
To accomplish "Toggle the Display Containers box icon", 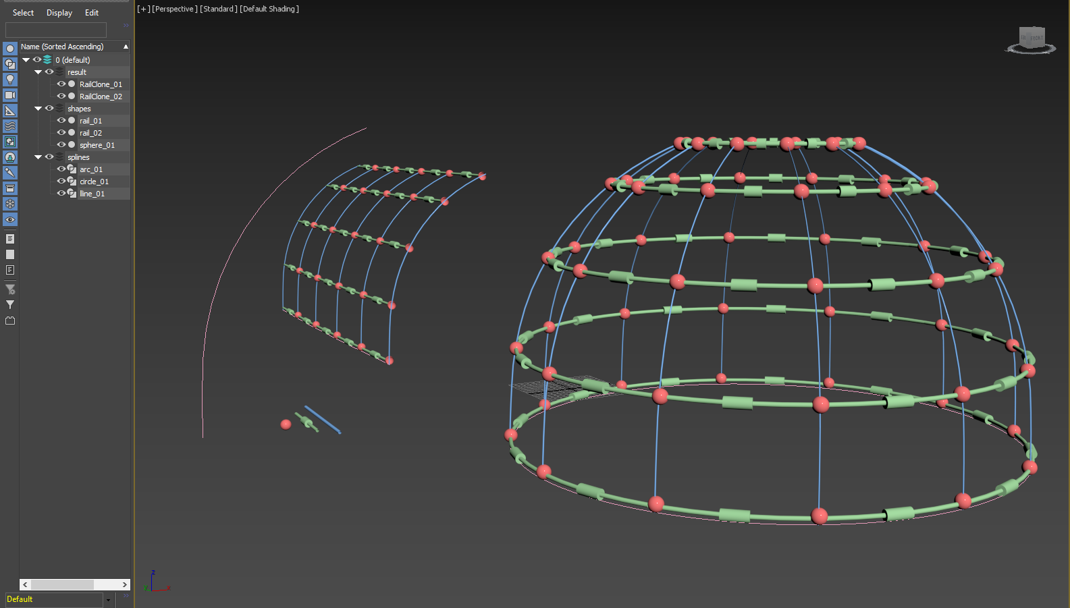I will tap(10, 188).
